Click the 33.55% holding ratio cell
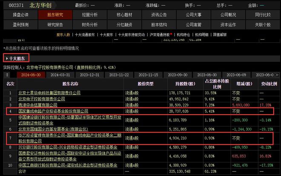This screenshot has width=281, height=176. [211, 93]
